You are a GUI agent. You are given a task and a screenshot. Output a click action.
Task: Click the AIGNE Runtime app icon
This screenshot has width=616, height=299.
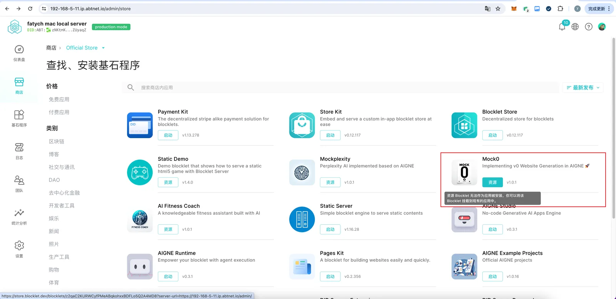coord(140,266)
